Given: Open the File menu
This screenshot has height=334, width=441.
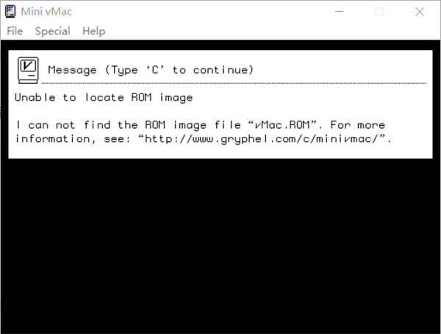Looking at the screenshot, I should point(15,31).
